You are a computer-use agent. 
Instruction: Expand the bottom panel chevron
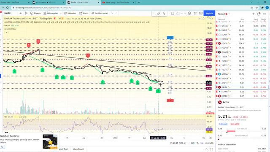206,149
